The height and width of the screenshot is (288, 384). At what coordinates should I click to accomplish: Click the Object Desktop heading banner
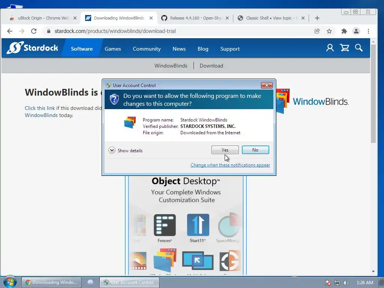point(186,181)
